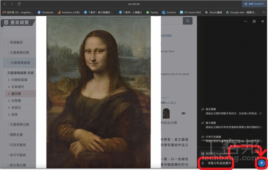Image resolution: width=268 pixels, height=170 pixels.
Task: Go forward with the browser forward arrow
Action: pos(12,4)
